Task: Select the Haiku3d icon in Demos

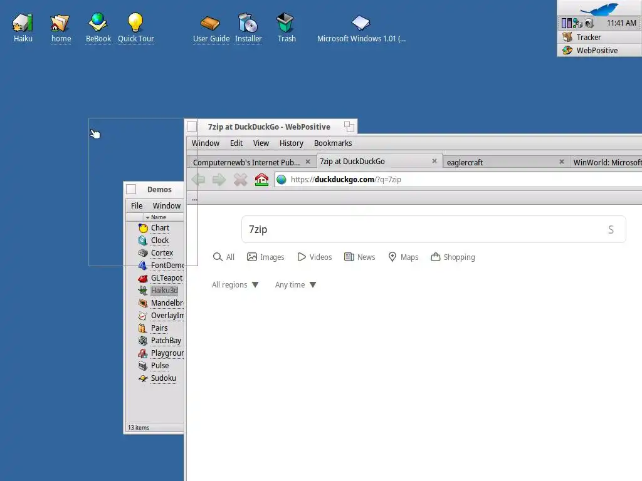Action: click(x=143, y=291)
